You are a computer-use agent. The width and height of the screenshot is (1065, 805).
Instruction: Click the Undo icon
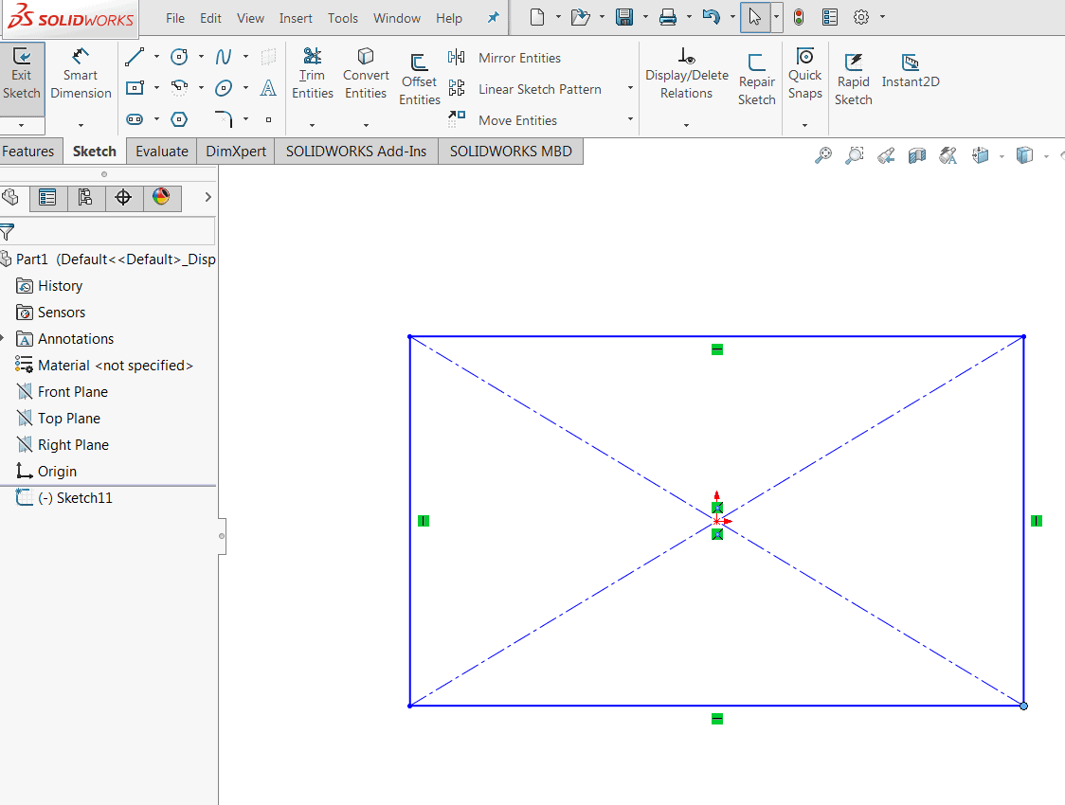click(x=712, y=17)
